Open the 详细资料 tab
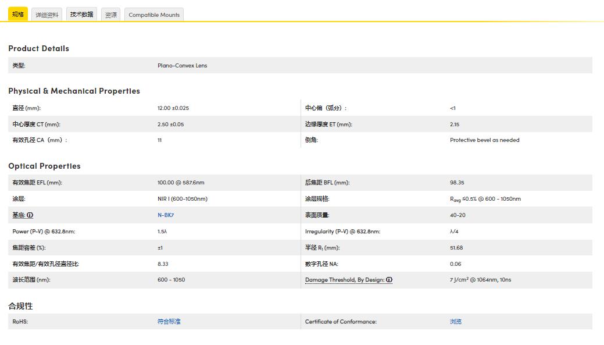This screenshot has height=345, width=604. (47, 15)
